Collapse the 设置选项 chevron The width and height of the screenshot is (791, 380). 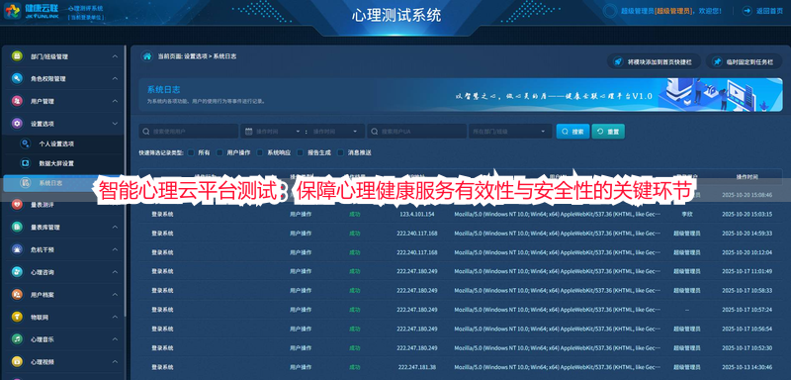[115, 123]
